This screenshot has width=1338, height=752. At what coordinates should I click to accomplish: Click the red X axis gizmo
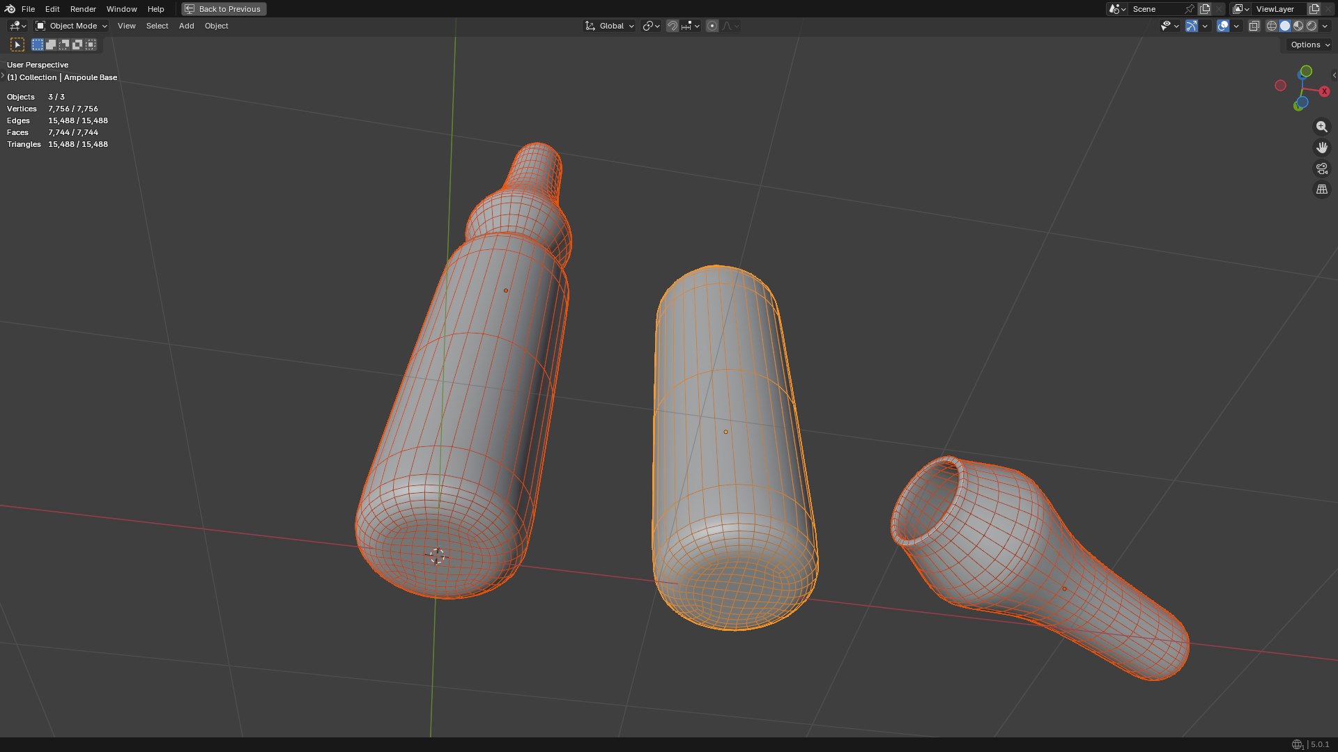pyautogui.click(x=1324, y=91)
